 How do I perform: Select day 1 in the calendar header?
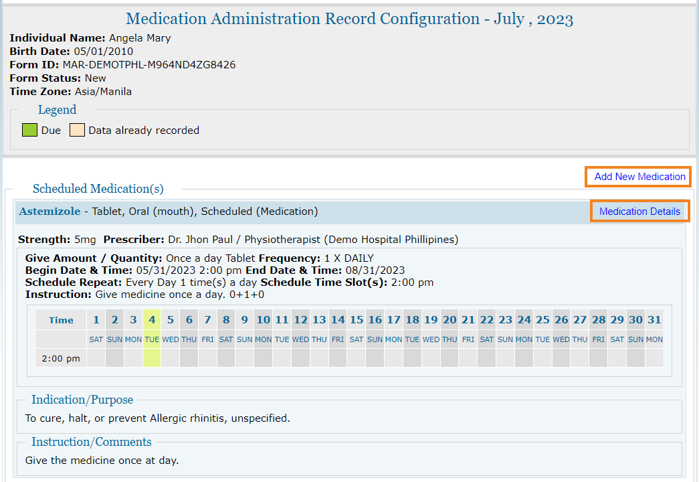tap(96, 319)
